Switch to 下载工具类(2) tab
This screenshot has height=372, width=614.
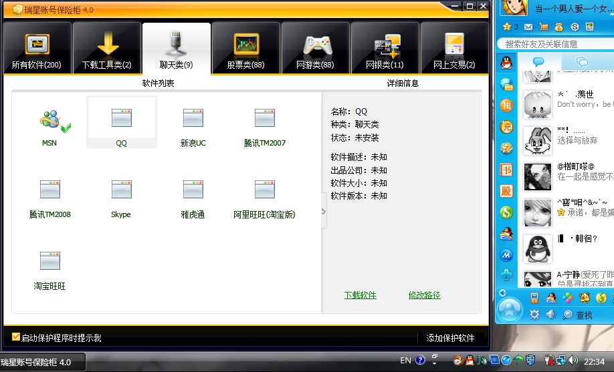click(107, 47)
